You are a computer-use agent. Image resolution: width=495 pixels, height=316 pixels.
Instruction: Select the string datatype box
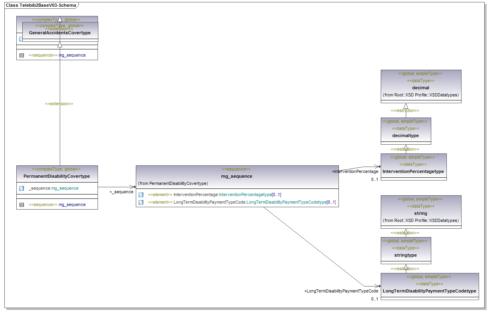click(421, 213)
